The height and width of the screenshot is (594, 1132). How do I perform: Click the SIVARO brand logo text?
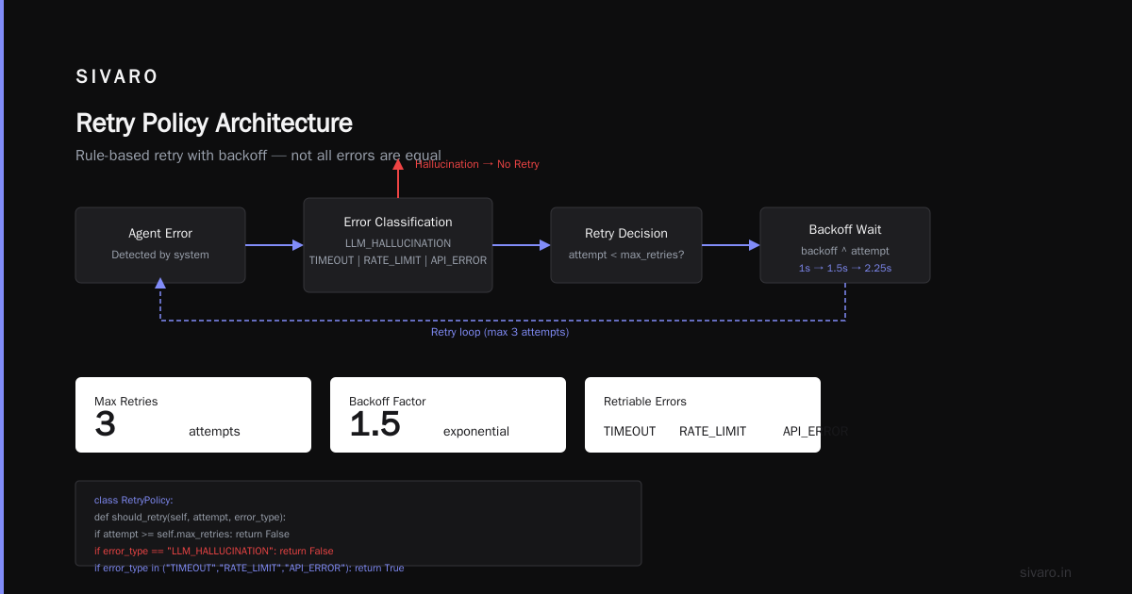117,77
